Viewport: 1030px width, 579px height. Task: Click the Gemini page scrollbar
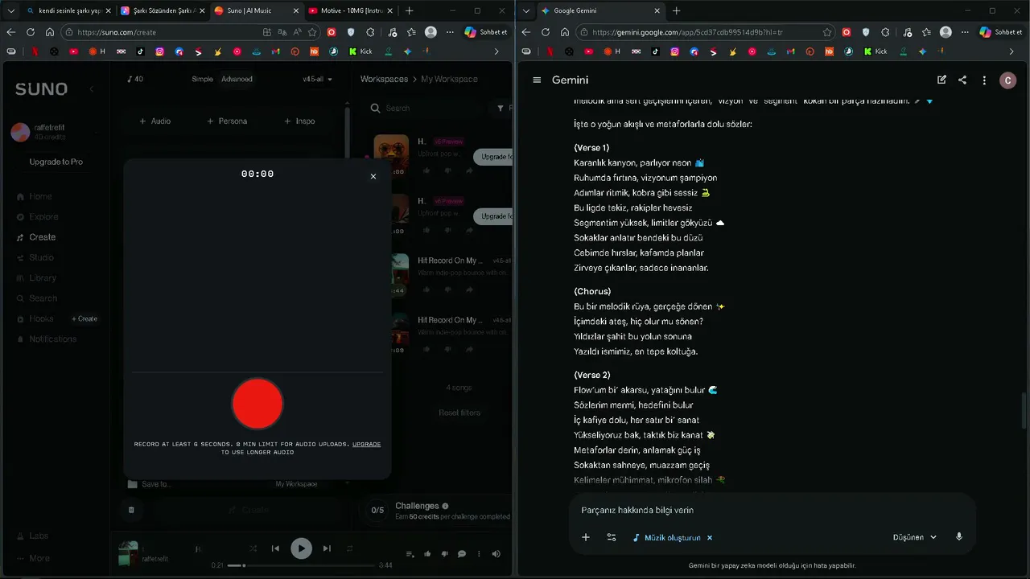(x=1024, y=409)
